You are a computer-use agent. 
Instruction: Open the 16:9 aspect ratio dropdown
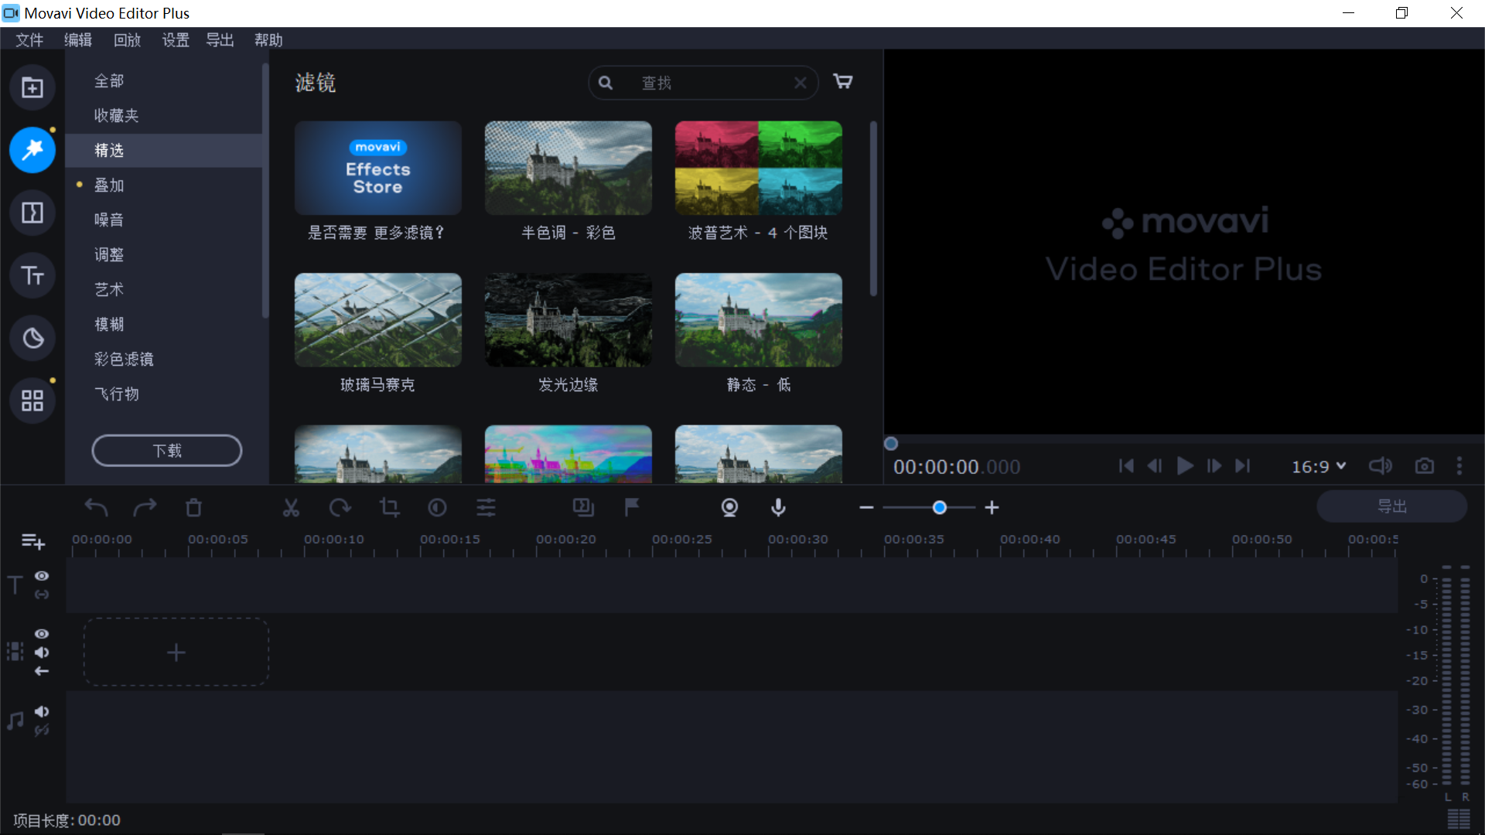tap(1319, 466)
